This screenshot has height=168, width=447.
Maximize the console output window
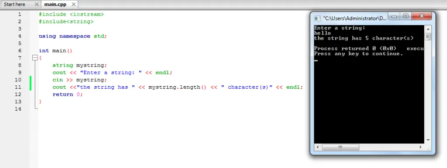point(406,17)
